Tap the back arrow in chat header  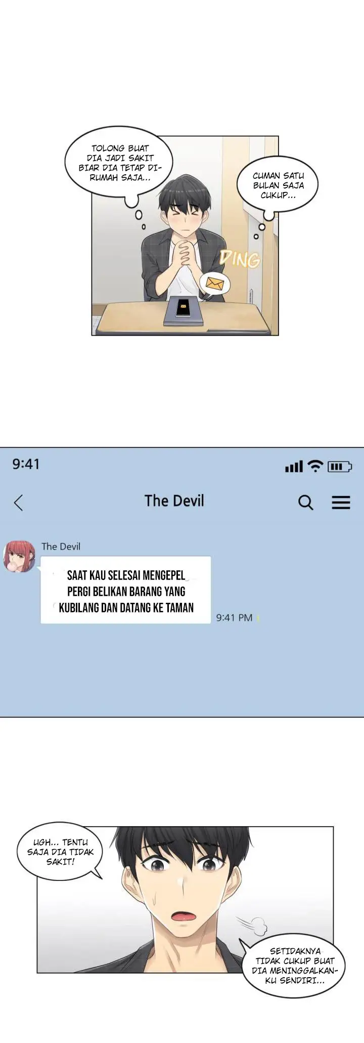19,503
